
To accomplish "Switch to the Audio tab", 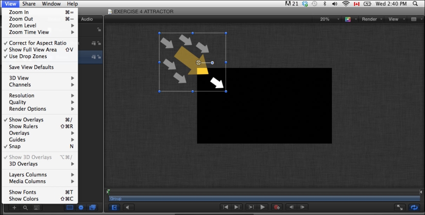I will 87,19.
